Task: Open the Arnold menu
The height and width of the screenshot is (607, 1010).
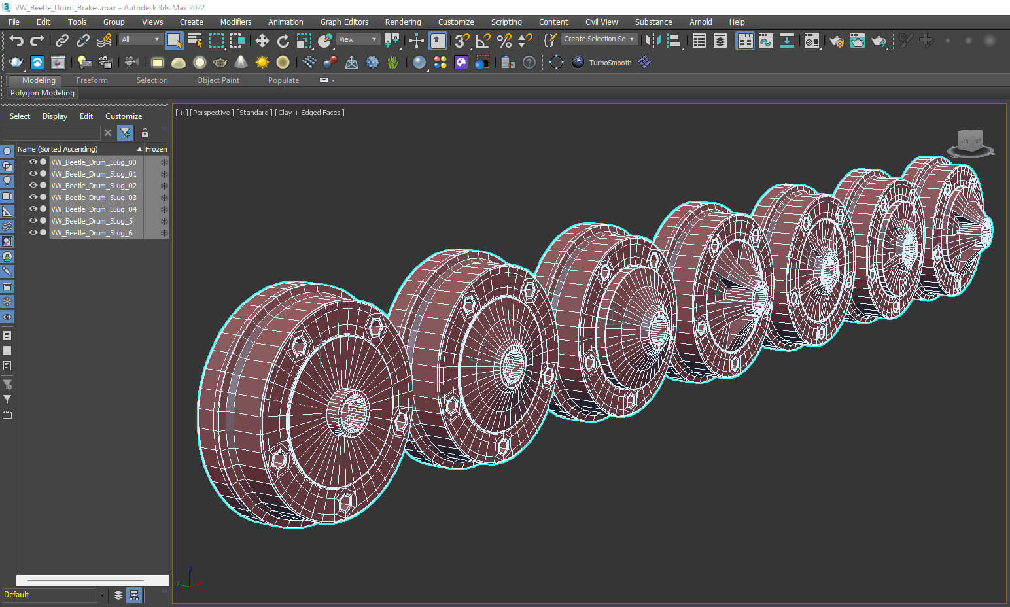Action: coord(701,22)
